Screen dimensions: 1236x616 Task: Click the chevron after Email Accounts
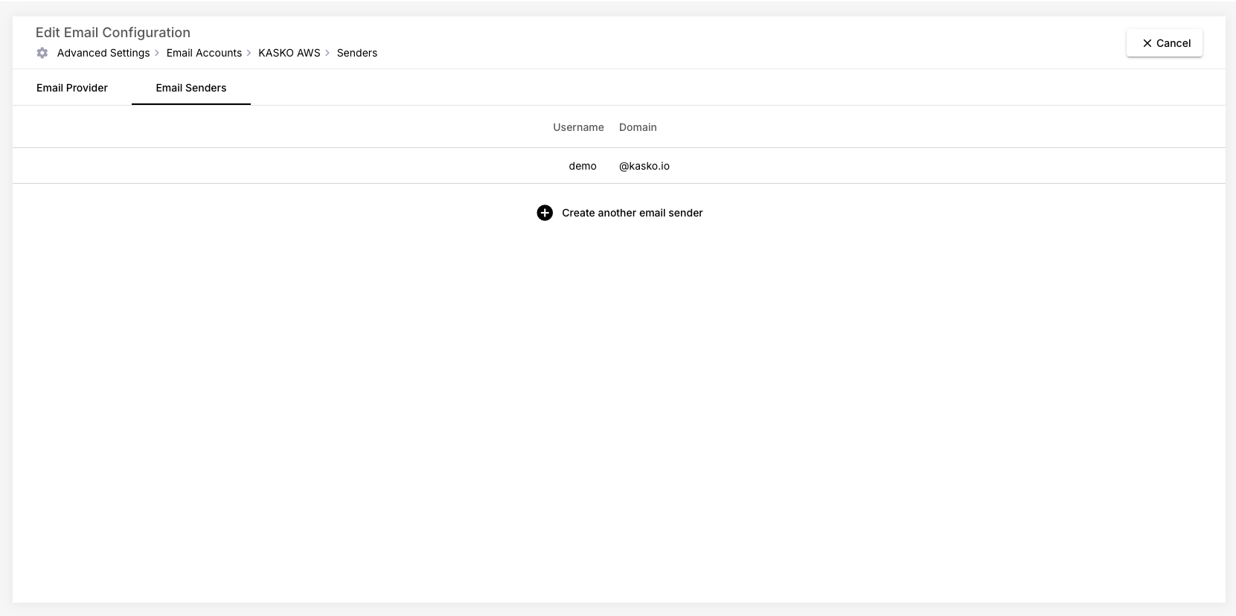click(x=249, y=53)
